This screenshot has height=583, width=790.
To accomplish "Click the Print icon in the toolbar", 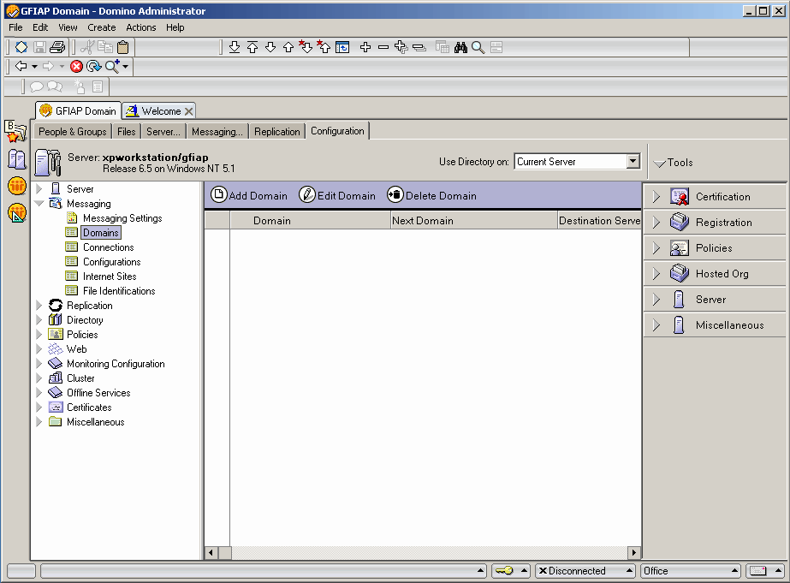I will coord(57,47).
